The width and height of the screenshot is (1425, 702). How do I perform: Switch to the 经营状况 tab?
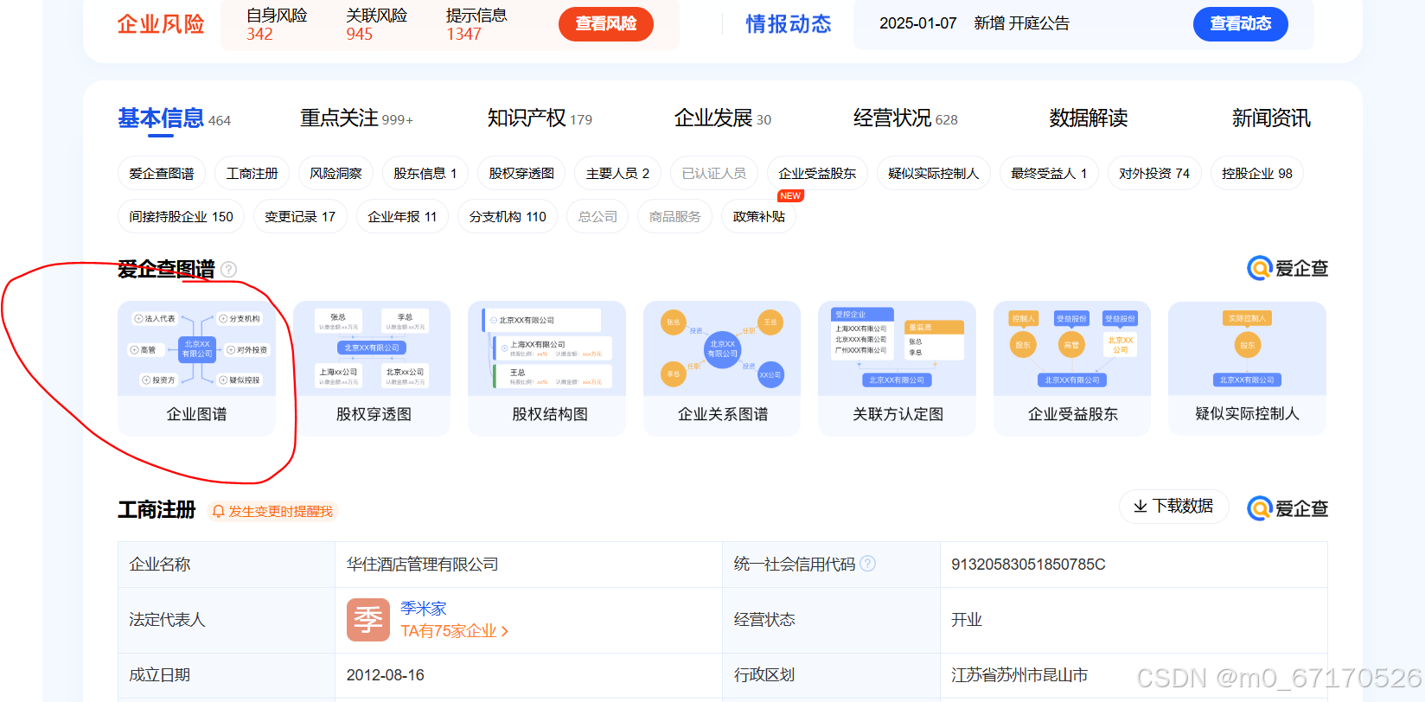[x=905, y=118]
